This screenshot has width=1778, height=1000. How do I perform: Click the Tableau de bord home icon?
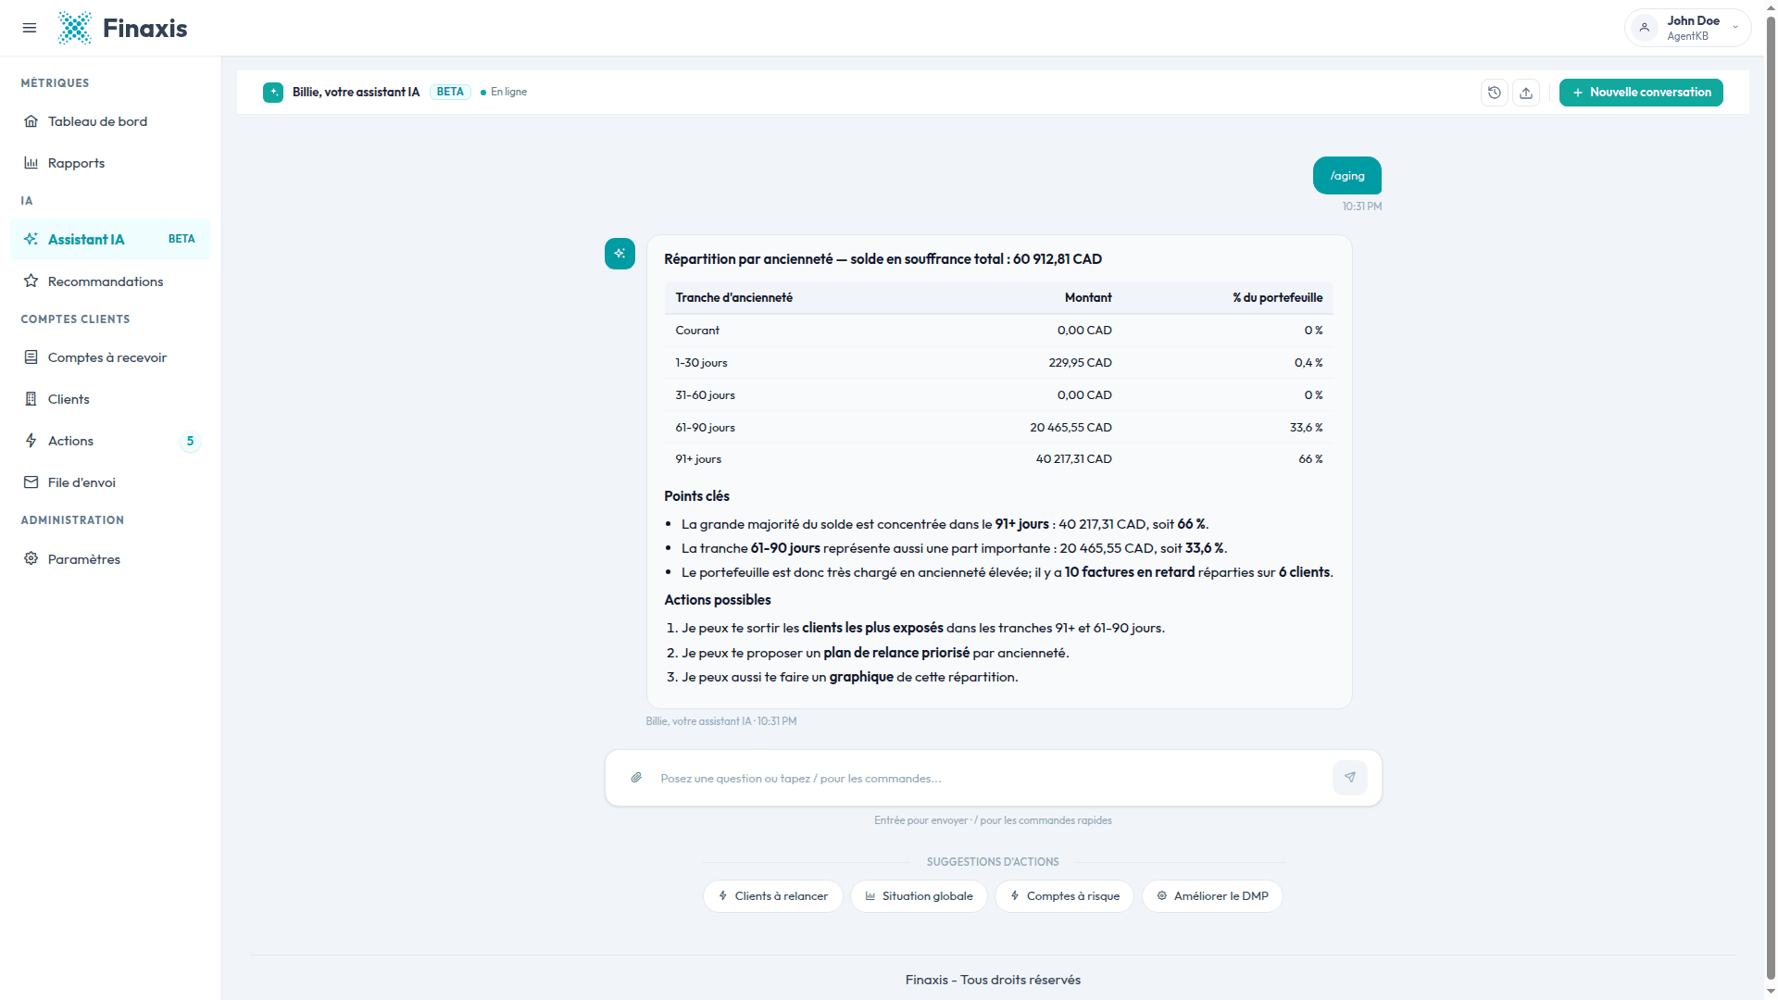point(31,121)
